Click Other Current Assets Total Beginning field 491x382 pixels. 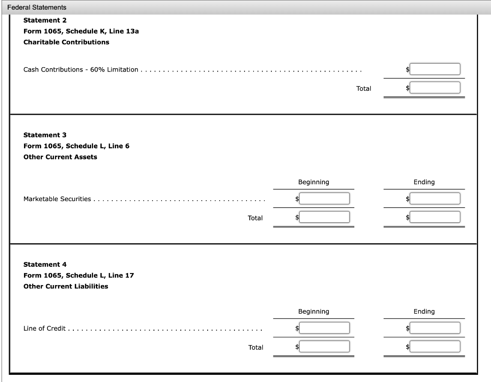325,217
